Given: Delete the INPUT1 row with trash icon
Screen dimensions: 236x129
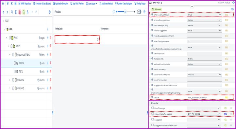Looking at the screenshot, I should pyautogui.click(x=51, y=63).
